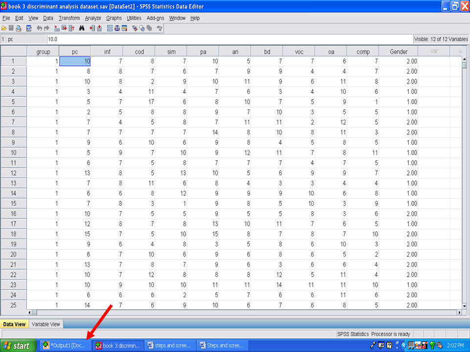Click the horizontal scrollbar right arrow
The image size is (470, 352).
tap(459, 312)
